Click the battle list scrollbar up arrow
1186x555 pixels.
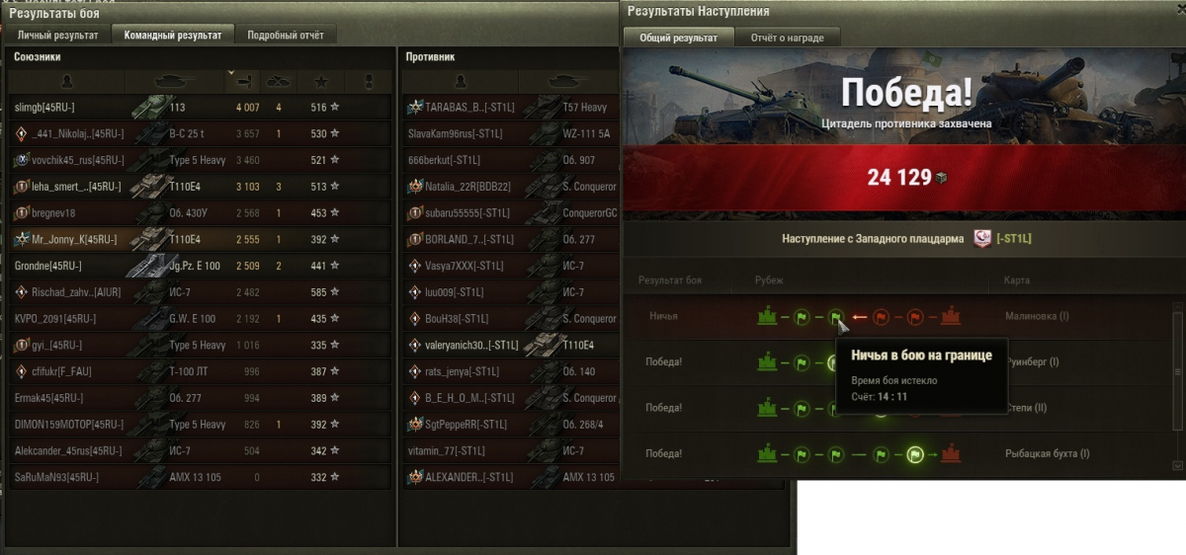pos(1176,308)
